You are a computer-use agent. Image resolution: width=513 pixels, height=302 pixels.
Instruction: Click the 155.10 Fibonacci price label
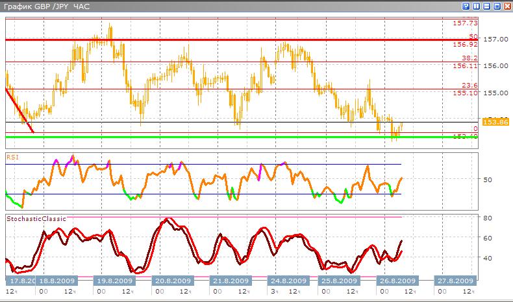click(x=465, y=93)
